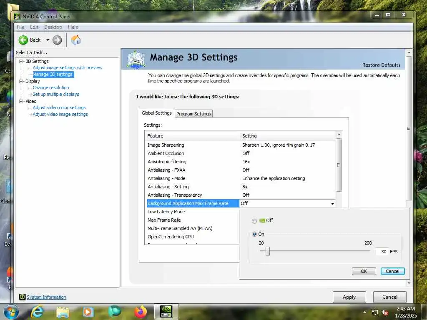This screenshot has height=320, width=427.
Task: Click the System Information icon
Action: [x=23, y=297]
